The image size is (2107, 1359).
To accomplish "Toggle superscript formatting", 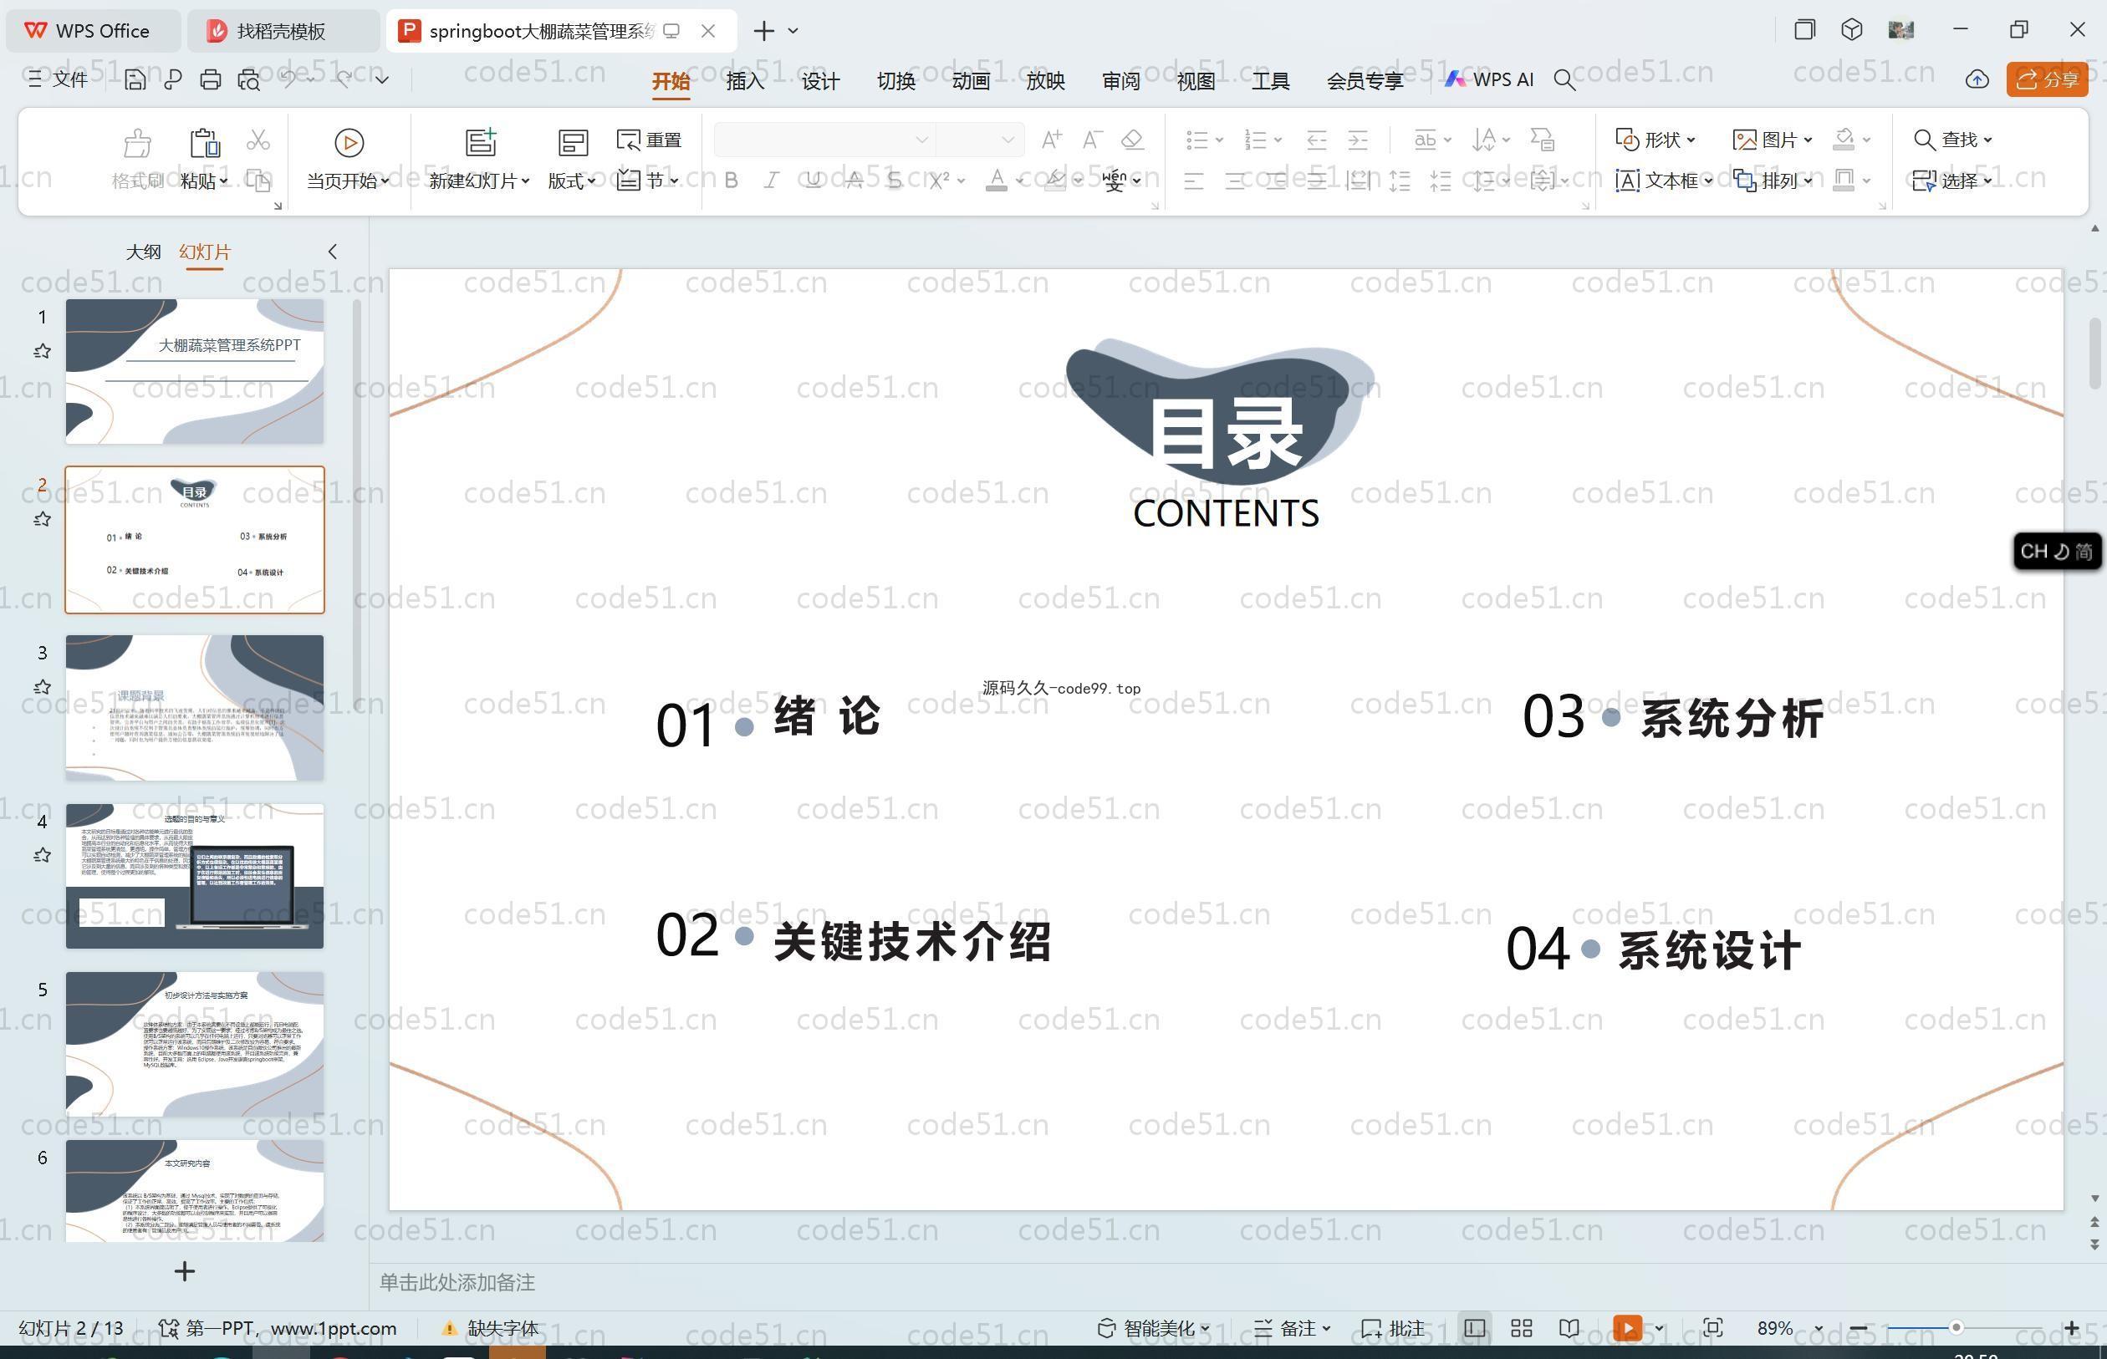I will [x=938, y=181].
